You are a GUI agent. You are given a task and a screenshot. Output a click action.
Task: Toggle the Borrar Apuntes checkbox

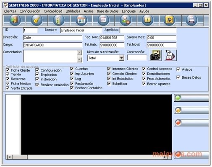pos(144,84)
